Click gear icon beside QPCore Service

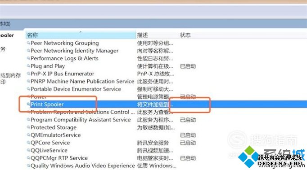28,143
